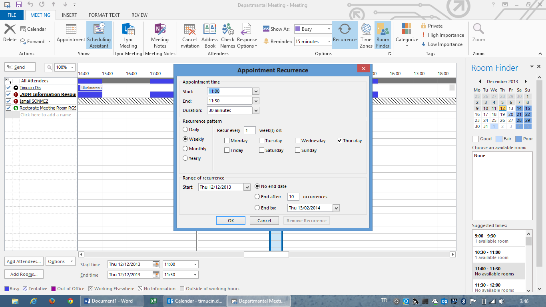Click the Forward button in ribbon

[36, 42]
